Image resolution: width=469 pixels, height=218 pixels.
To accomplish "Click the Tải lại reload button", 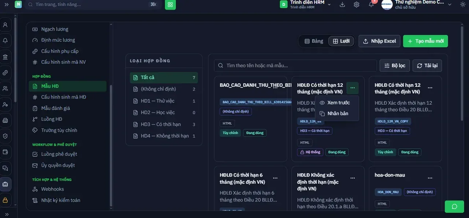I will pos(427,65).
